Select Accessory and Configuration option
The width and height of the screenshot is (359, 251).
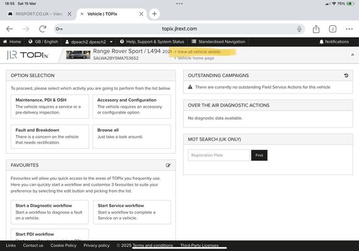tap(132, 107)
